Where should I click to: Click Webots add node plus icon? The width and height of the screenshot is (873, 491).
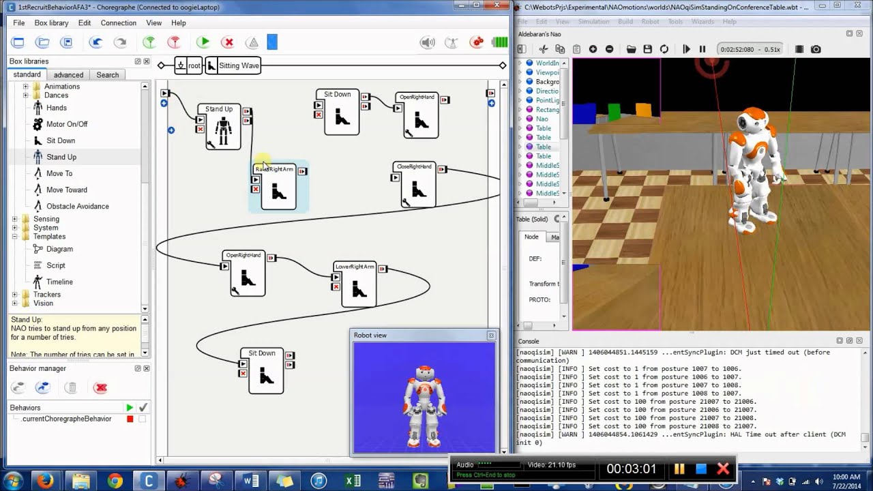[593, 49]
